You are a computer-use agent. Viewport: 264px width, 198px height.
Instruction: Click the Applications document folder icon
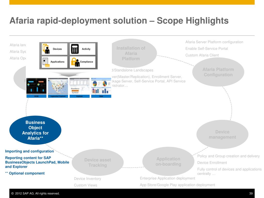click(x=46, y=62)
